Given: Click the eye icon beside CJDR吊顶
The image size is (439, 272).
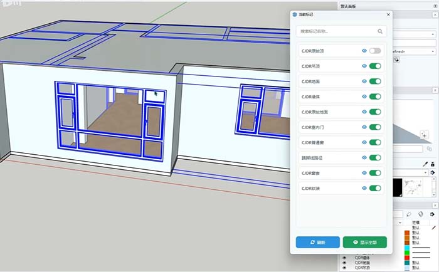Looking at the screenshot, I should (364, 66).
